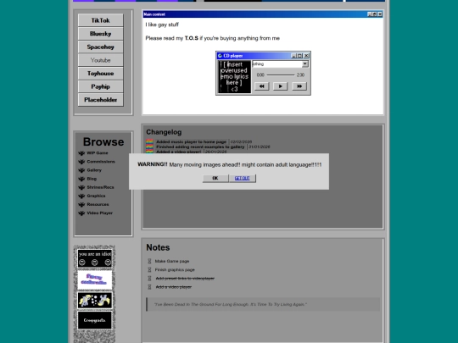Open the CD player track dropdown

point(305,64)
